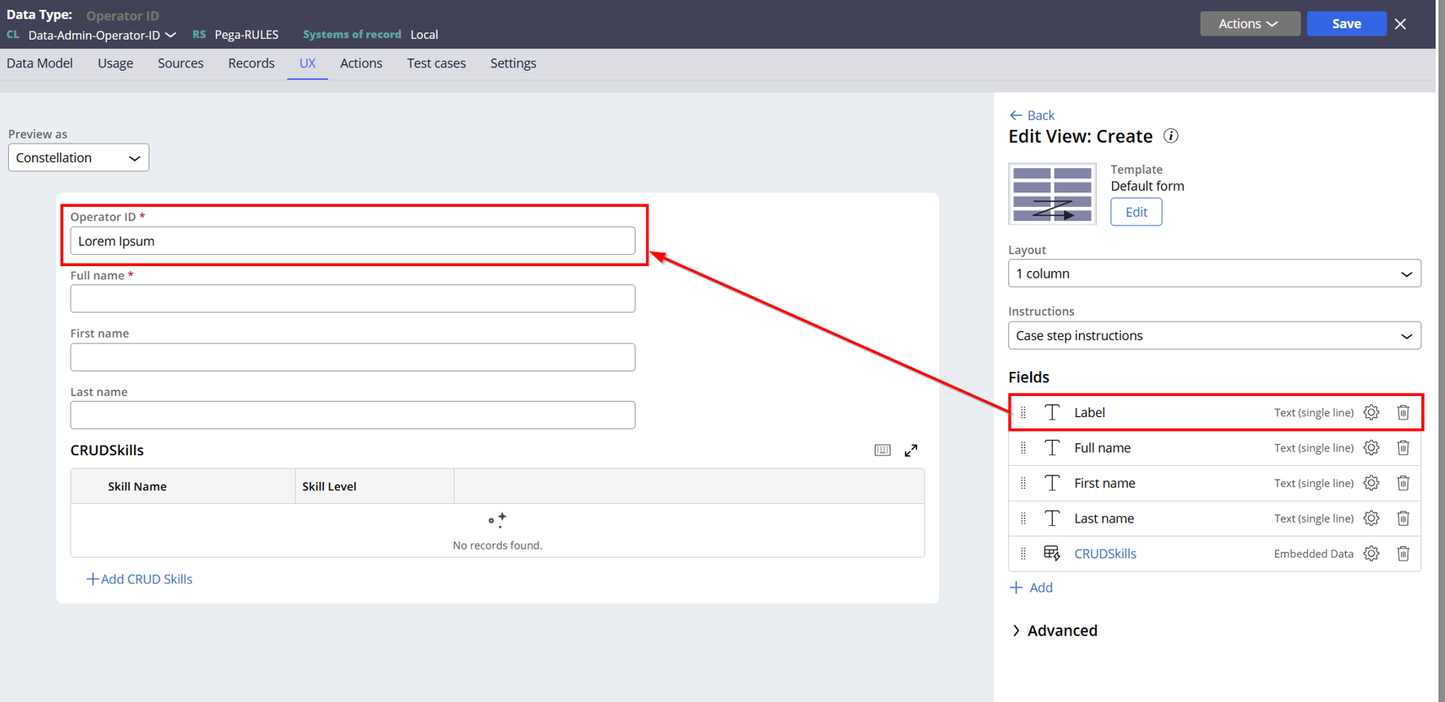
Task: Grab the drag handle of CRUDSkills row
Action: [1023, 553]
